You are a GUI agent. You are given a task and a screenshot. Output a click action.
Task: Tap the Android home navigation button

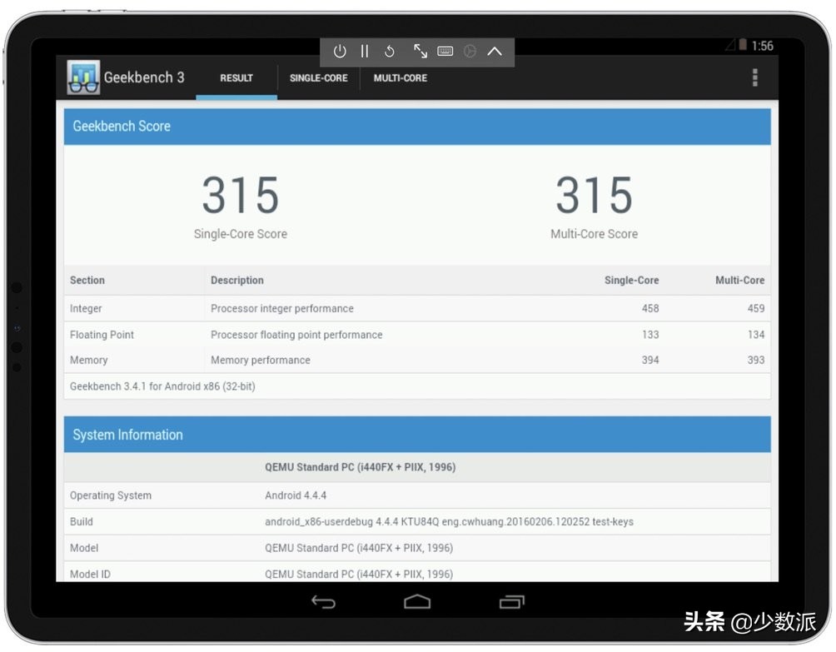(417, 602)
